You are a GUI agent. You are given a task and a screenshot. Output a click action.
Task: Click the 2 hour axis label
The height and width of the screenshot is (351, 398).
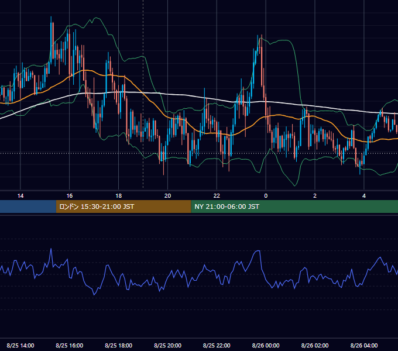point(315,196)
